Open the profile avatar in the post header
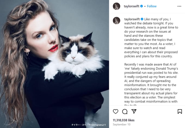The image size is (185, 128). pos(116,6)
